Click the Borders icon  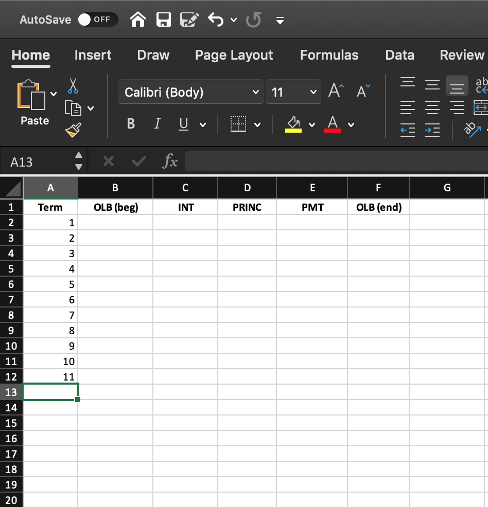coord(238,124)
